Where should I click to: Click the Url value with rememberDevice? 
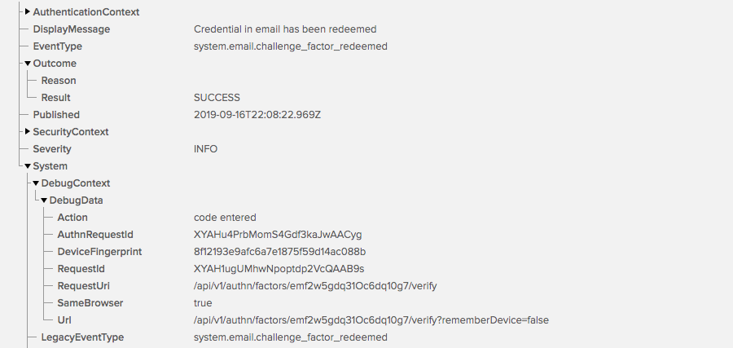click(371, 320)
